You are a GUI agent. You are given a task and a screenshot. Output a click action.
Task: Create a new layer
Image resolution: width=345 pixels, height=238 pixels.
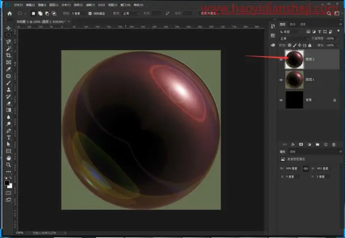325,144
